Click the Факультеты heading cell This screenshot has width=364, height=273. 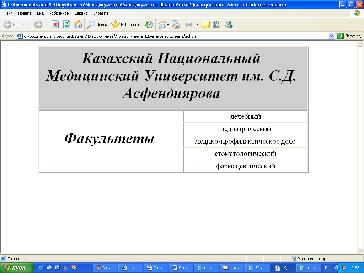[111, 141]
